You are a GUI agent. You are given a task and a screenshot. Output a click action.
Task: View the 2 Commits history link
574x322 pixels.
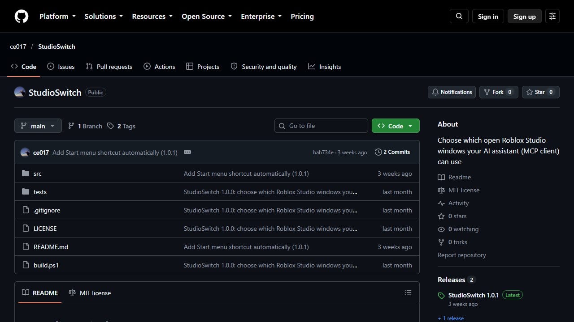click(x=392, y=152)
